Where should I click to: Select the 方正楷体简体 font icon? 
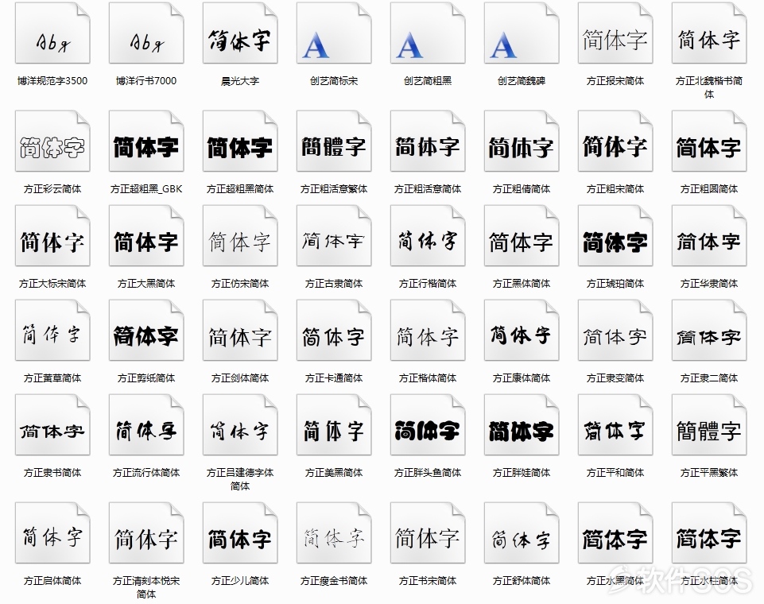tap(428, 330)
